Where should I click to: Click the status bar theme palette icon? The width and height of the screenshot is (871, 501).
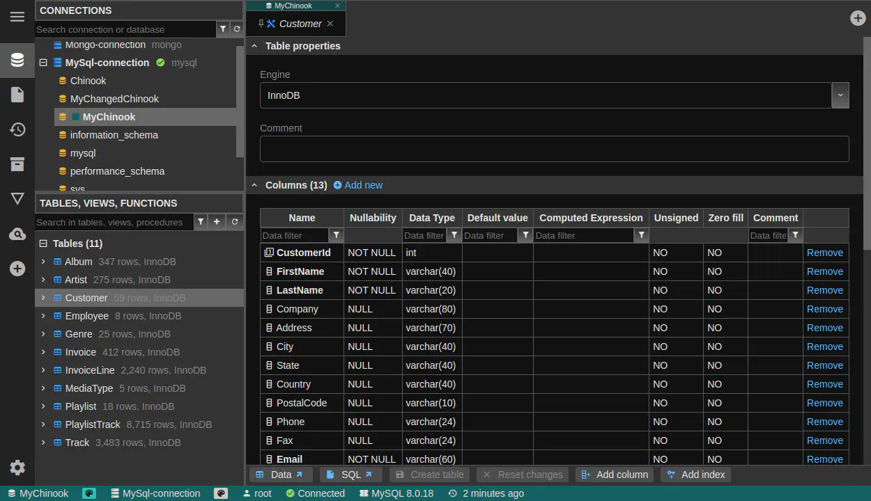click(89, 493)
